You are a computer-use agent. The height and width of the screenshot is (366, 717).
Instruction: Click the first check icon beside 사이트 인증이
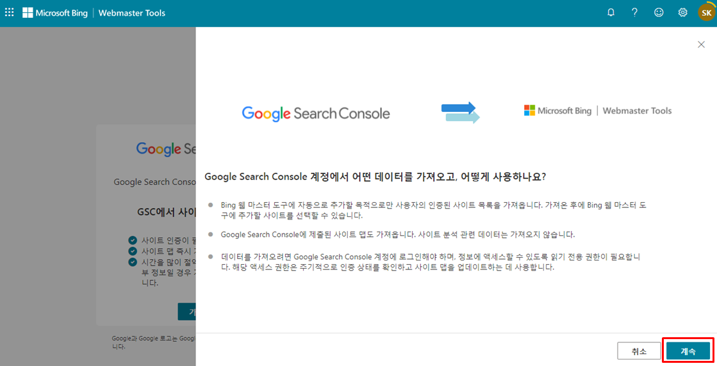coord(133,241)
